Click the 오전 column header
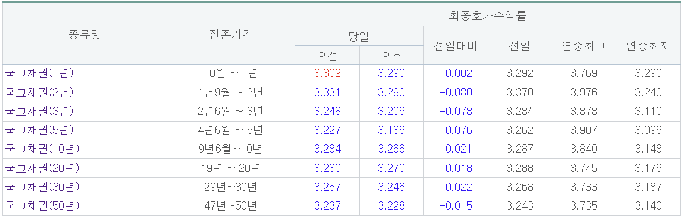Image resolution: width=683 pixels, height=216 pixels. 327,56
